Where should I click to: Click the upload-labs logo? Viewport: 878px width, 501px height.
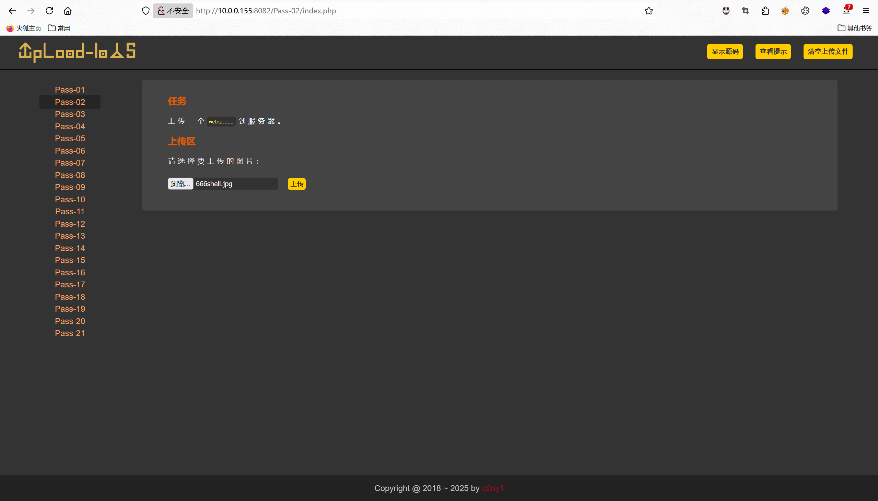77,52
